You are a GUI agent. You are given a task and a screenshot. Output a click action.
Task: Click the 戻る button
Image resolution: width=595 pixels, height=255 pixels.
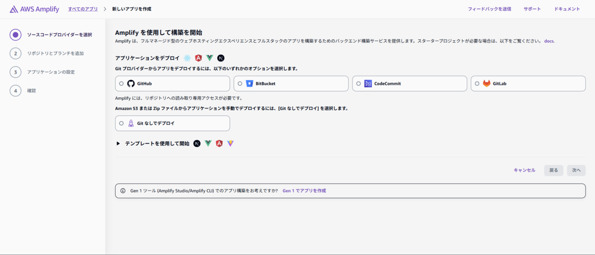pyautogui.click(x=554, y=170)
